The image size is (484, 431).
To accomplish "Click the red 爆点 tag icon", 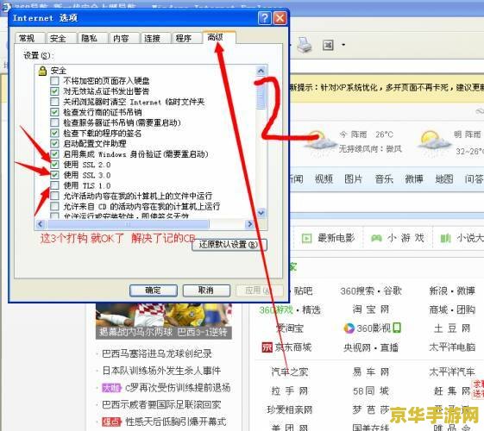I will pyautogui.click(x=111, y=422).
